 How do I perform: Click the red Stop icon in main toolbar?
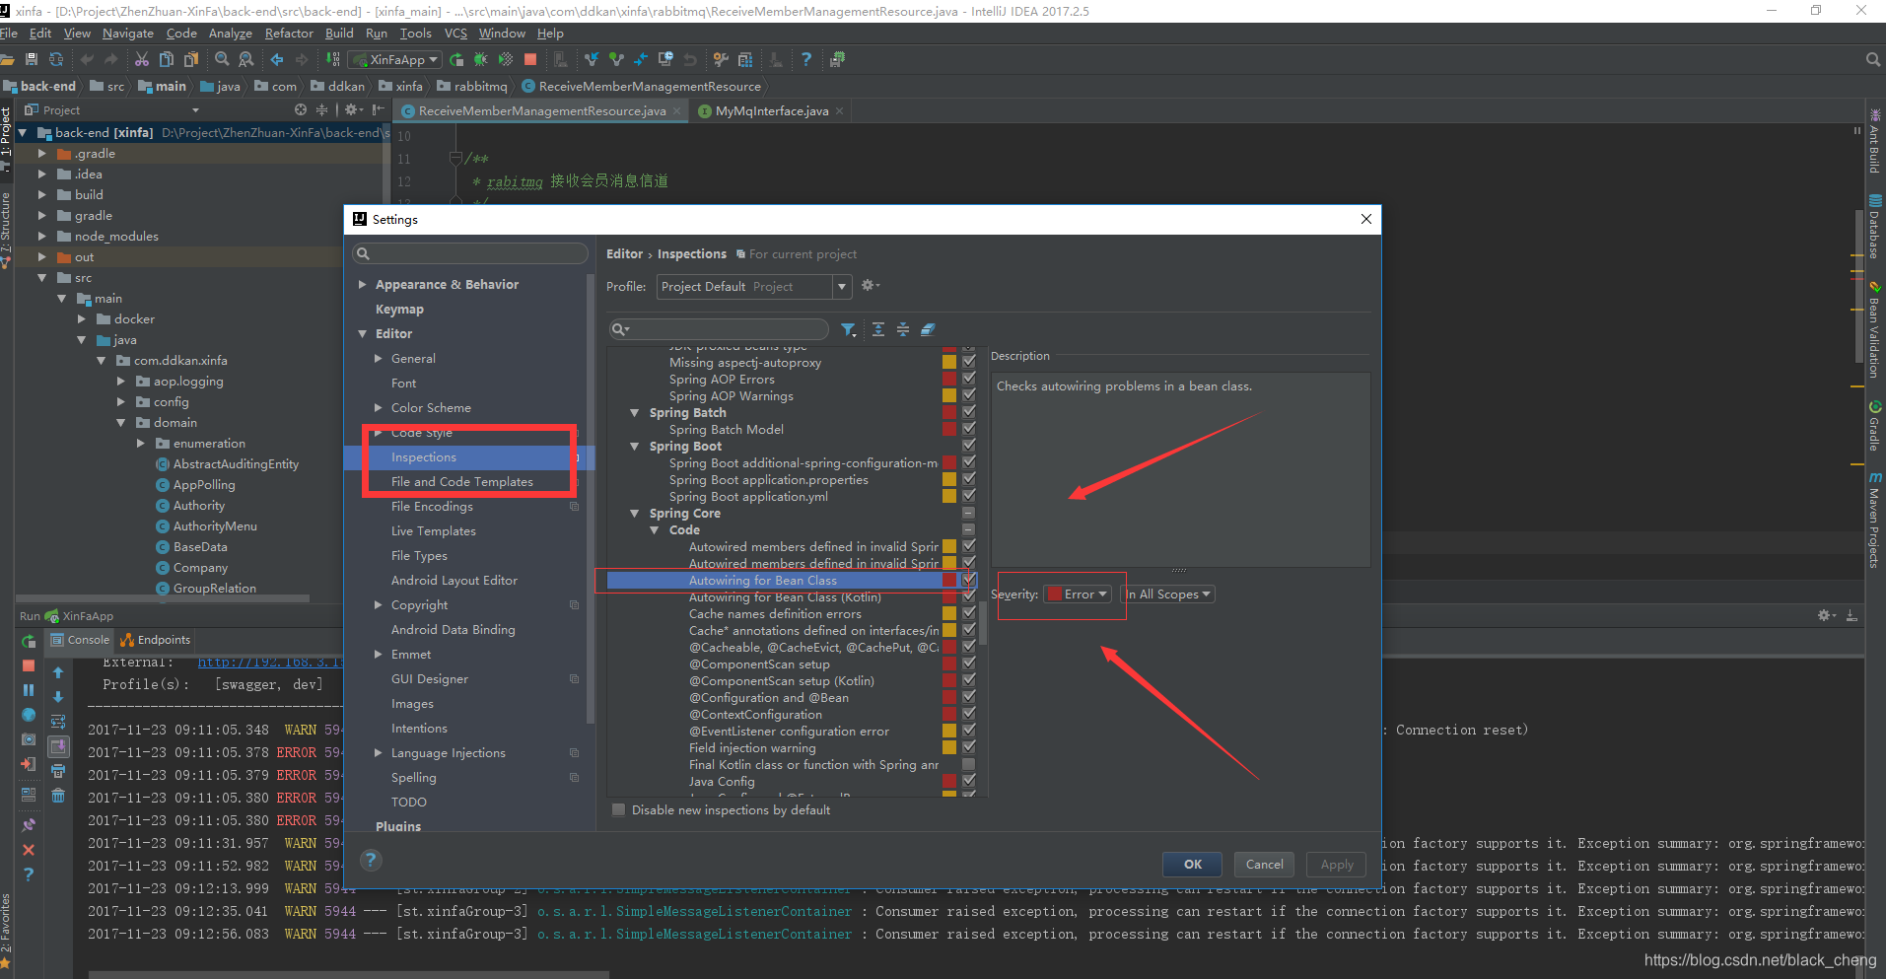tap(530, 59)
